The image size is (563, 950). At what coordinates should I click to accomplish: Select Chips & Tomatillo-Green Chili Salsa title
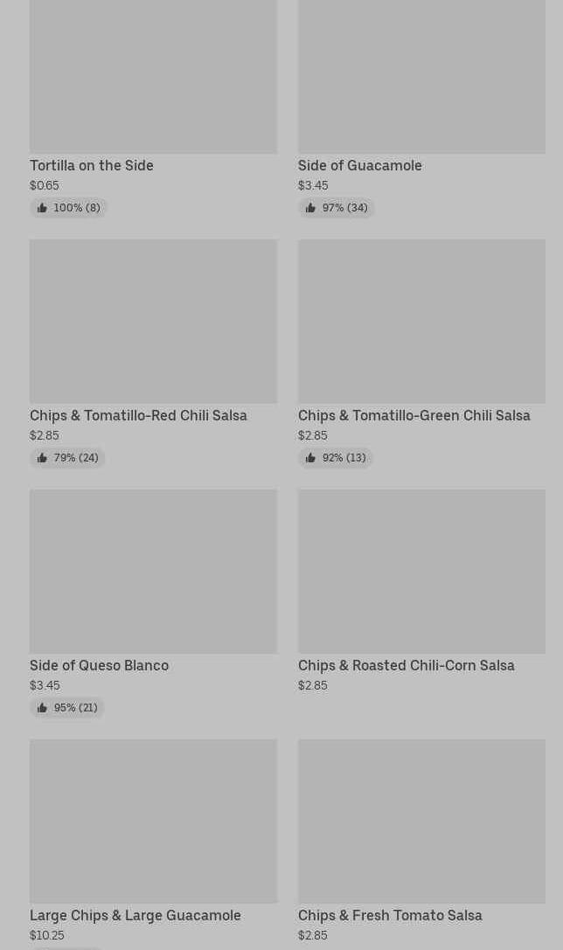click(x=414, y=415)
